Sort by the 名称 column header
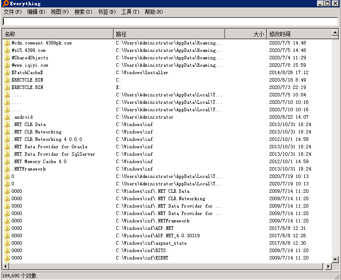The width and height of the screenshot is (341, 280). [x=57, y=34]
